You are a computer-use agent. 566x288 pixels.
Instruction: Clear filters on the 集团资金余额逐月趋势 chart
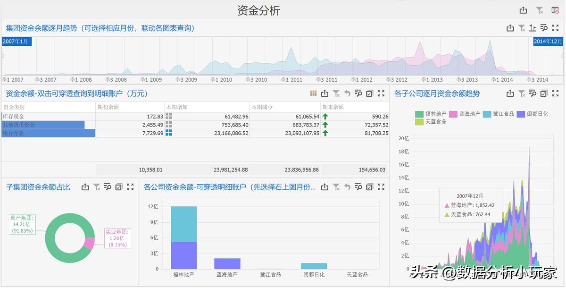click(x=522, y=27)
